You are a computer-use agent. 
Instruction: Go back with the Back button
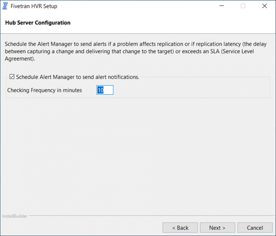point(180,228)
